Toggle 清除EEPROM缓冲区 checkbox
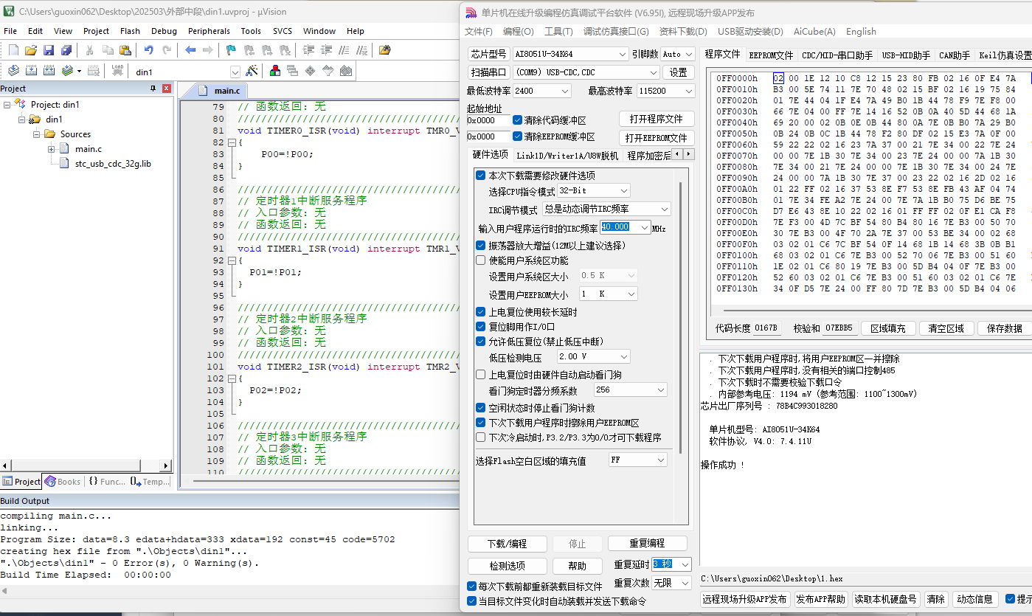The height and width of the screenshot is (616, 1032). [518, 136]
